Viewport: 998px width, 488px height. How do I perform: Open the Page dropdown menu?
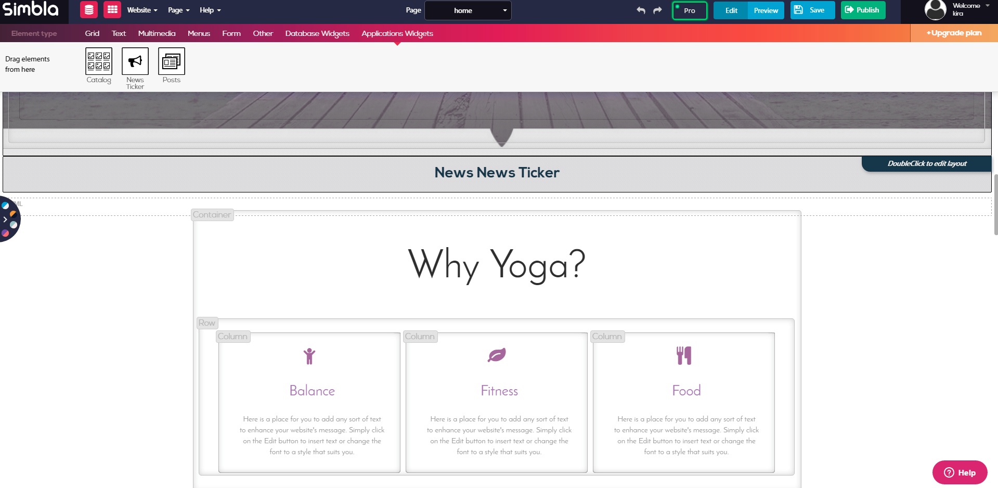[178, 10]
